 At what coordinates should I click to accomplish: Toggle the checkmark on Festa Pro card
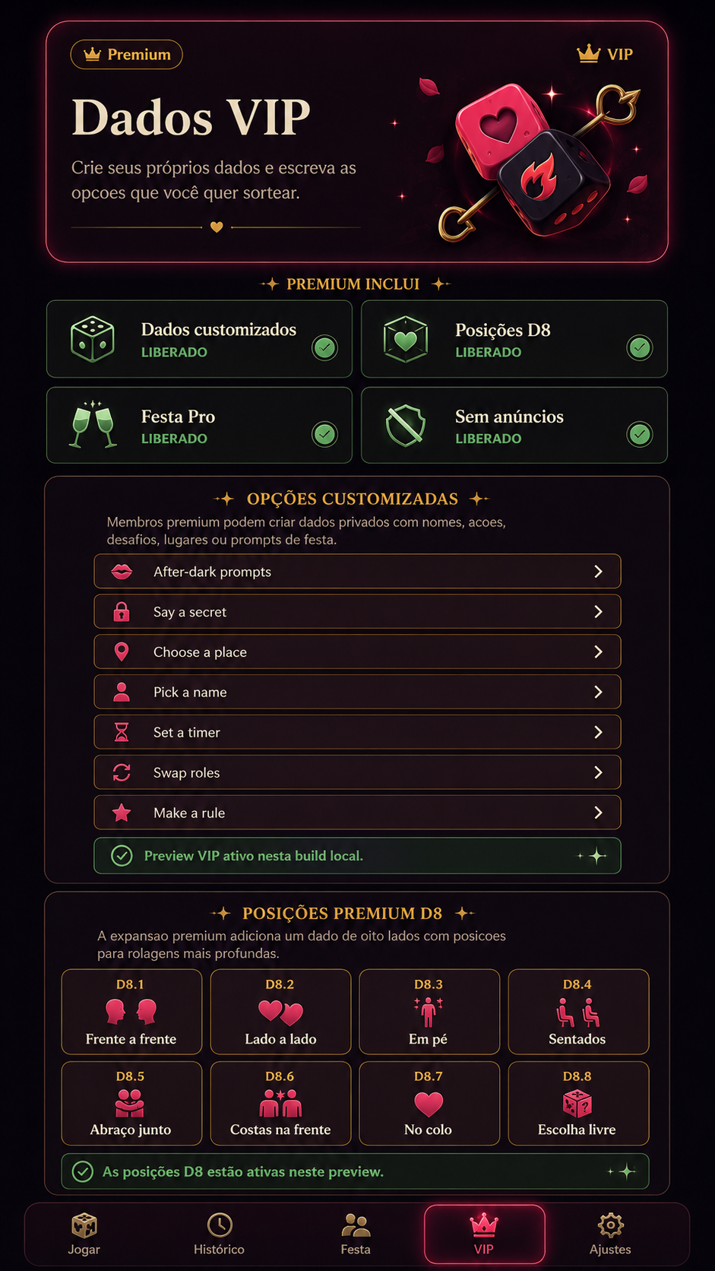(x=325, y=434)
